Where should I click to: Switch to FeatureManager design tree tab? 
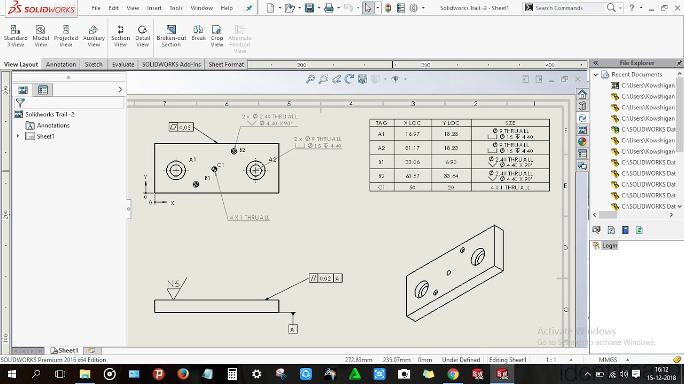click(23, 90)
